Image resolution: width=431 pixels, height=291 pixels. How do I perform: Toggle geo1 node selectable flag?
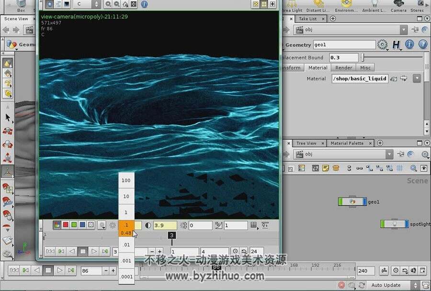tap(340, 201)
